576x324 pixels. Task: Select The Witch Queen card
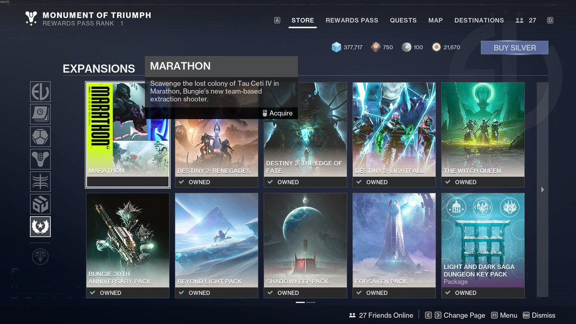tap(483, 134)
